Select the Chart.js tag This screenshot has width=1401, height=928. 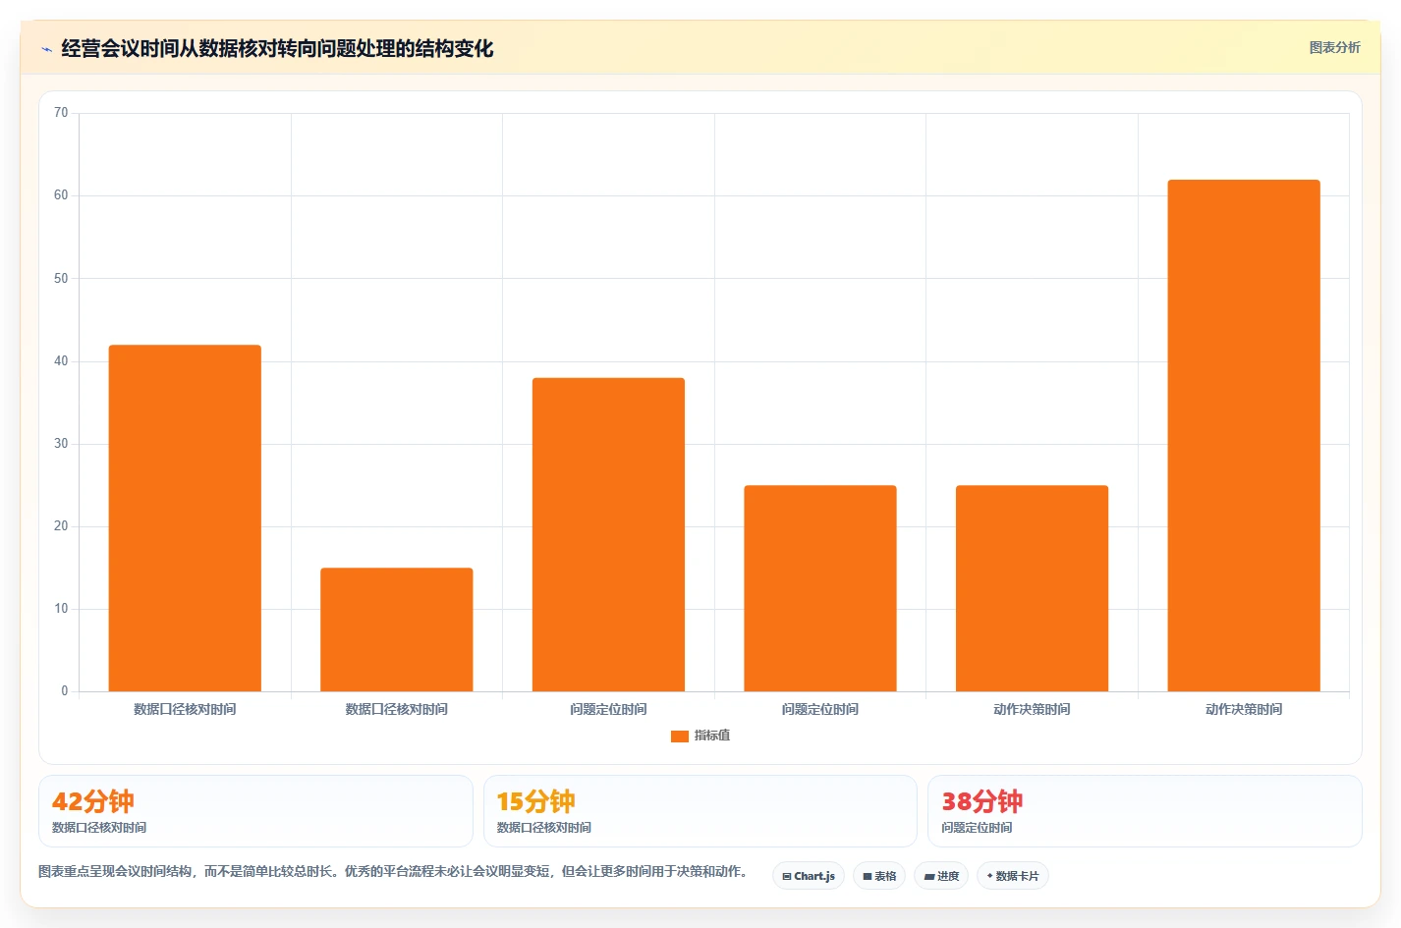809,876
